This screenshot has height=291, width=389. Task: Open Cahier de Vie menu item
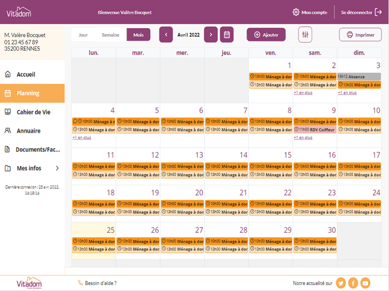(32, 112)
